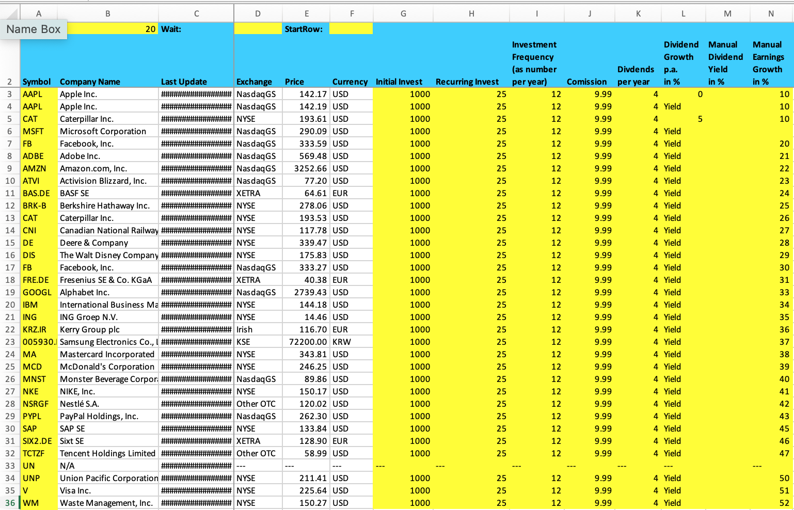Click the Samsung price 72200.00
Image resolution: width=794 pixels, height=510 pixels.
pyautogui.click(x=306, y=342)
